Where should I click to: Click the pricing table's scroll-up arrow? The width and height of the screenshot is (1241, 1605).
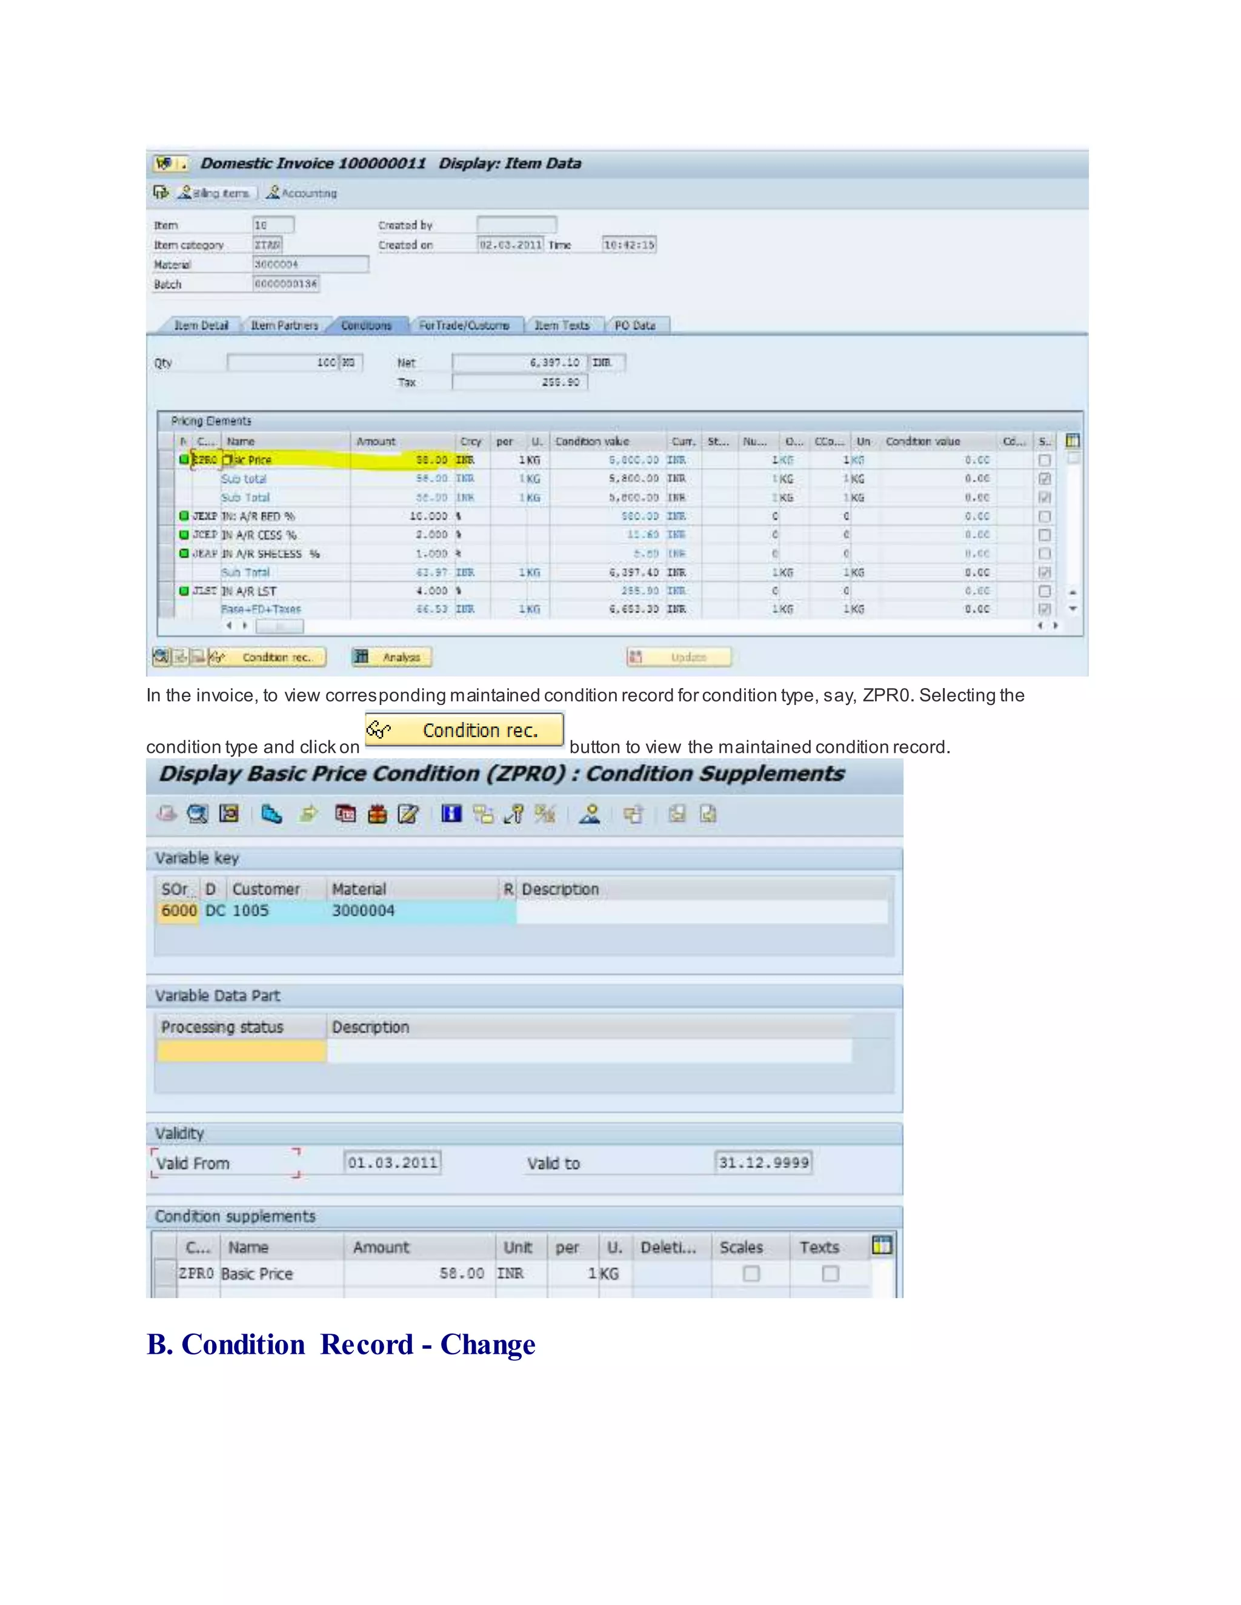click(1073, 592)
